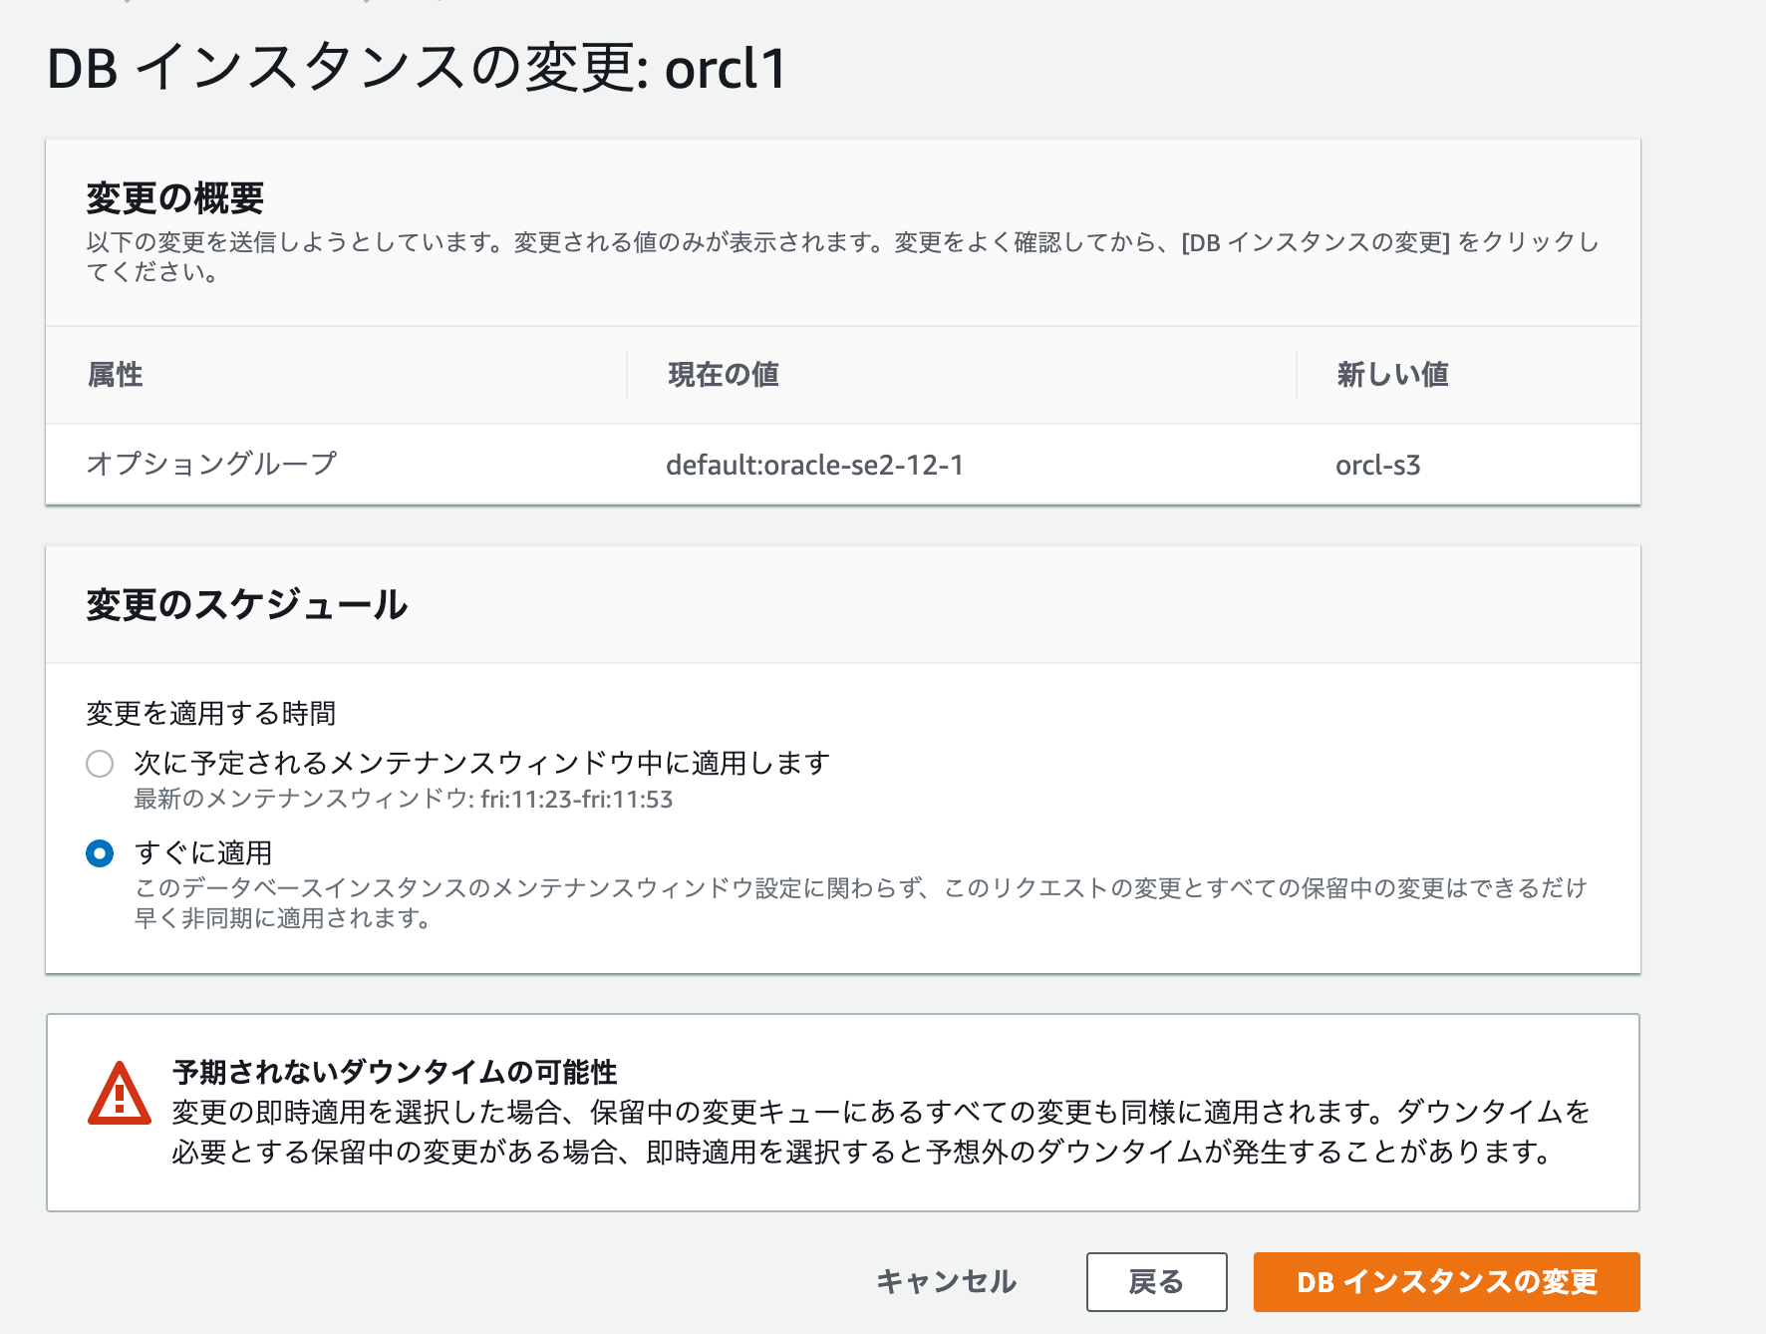Click the すぐに適用 option label text
Viewport: 1766px width, 1334px height.
203,852
